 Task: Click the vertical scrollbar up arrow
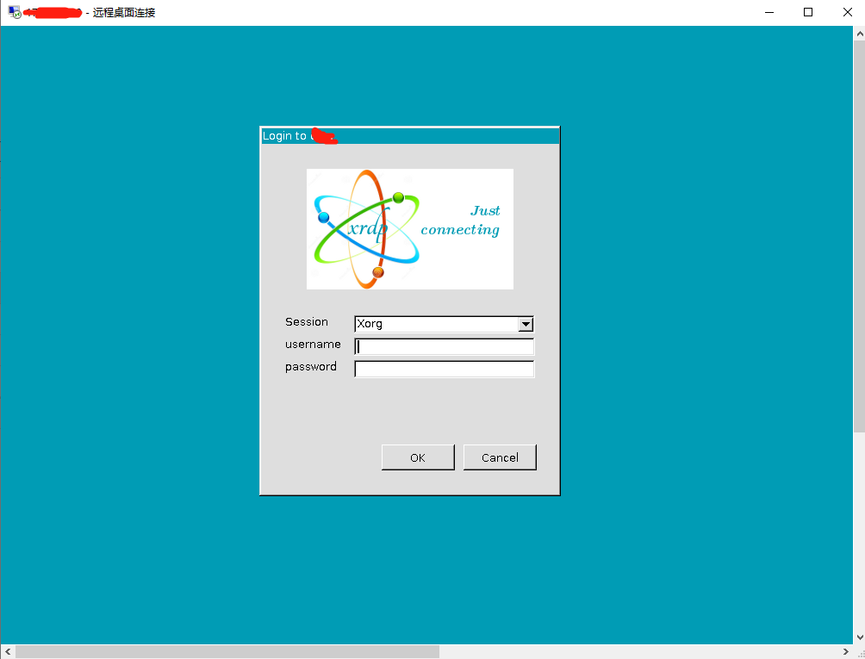[x=860, y=34]
